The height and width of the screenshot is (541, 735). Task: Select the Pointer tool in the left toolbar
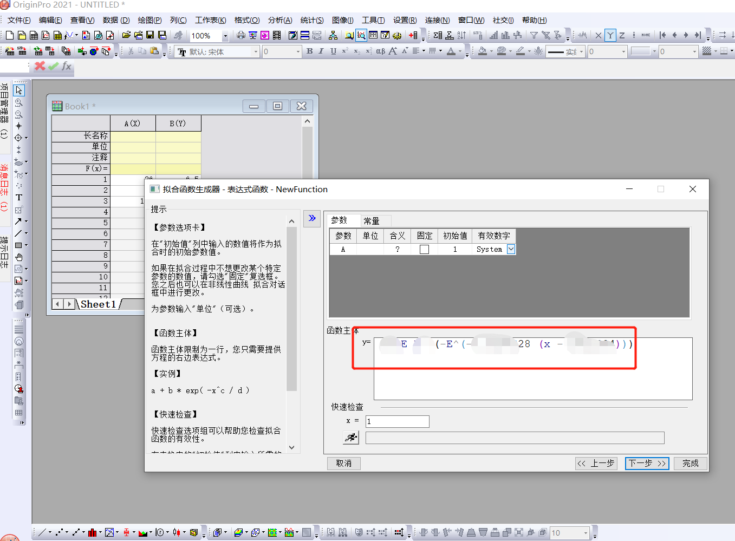pyautogui.click(x=18, y=90)
